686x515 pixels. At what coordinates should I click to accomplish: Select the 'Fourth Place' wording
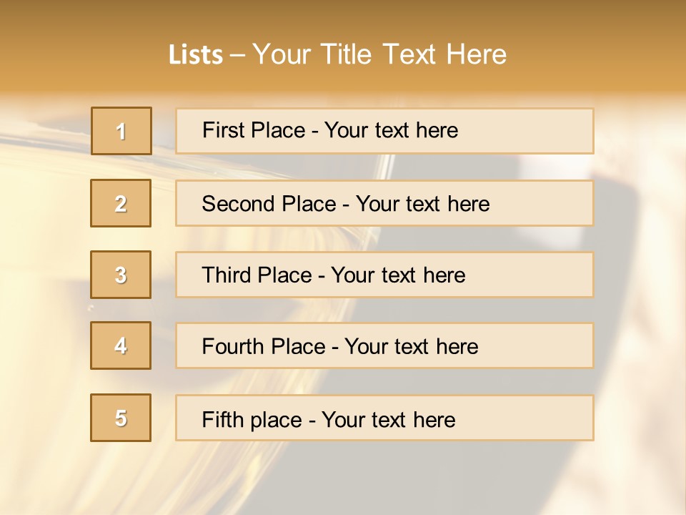pyautogui.click(x=264, y=346)
